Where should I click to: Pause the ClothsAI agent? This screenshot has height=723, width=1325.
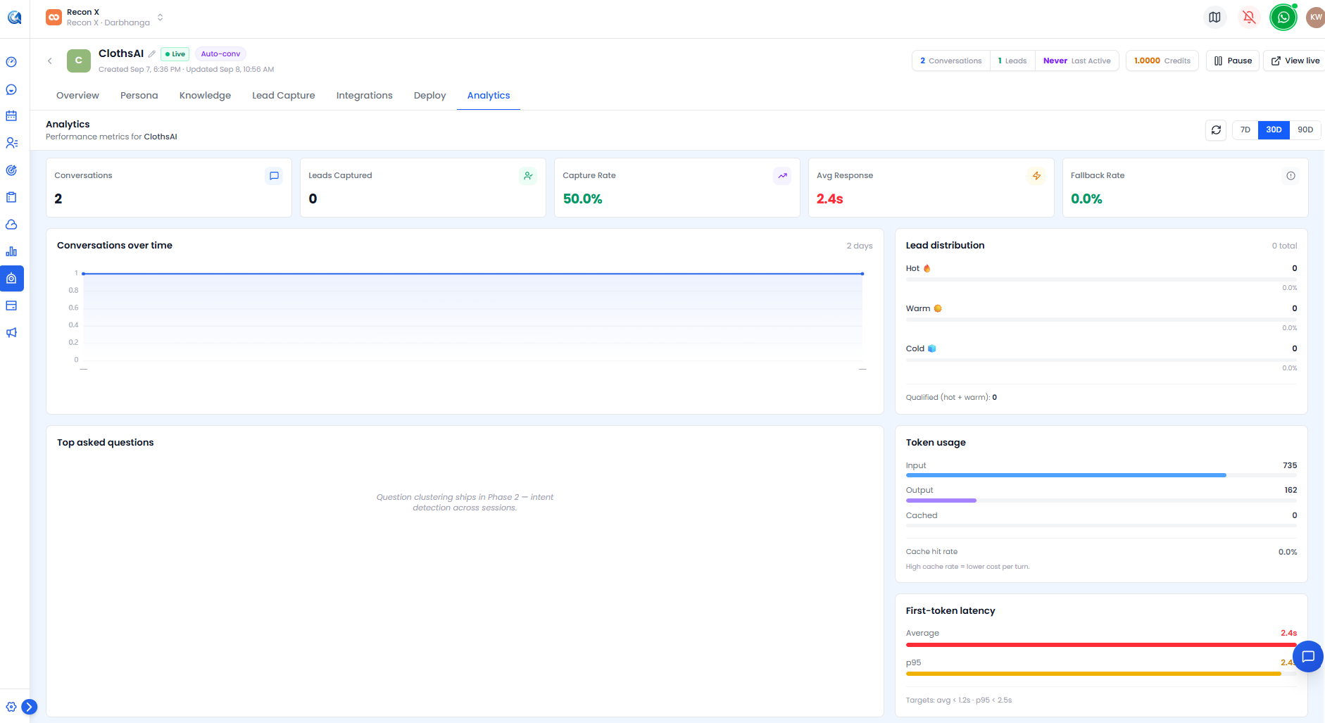point(1233,61)
